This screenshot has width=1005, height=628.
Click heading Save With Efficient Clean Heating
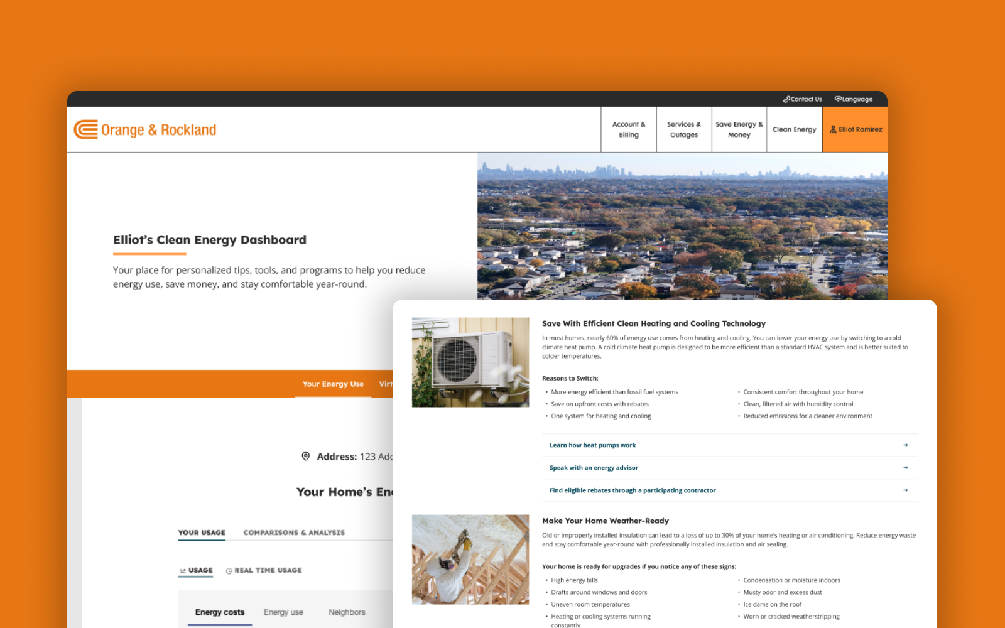[x=654, y=323]
